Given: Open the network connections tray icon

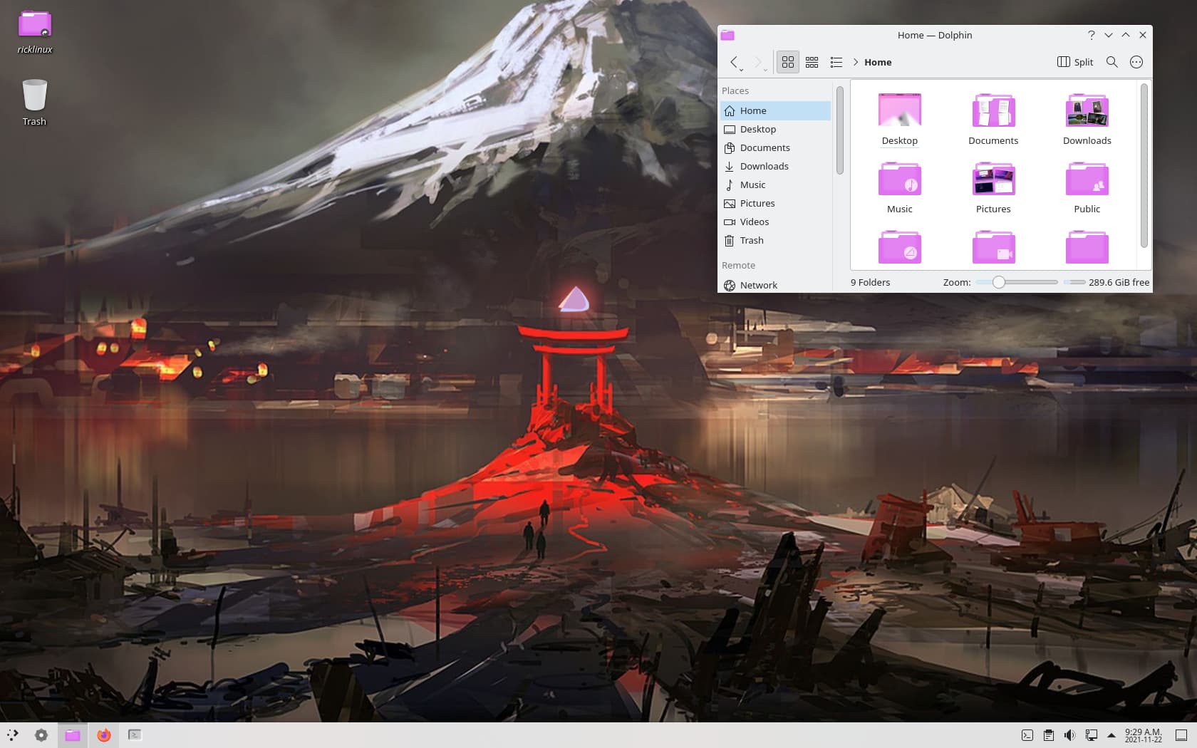Looking at the screenshot, I should click(1091, 735).
